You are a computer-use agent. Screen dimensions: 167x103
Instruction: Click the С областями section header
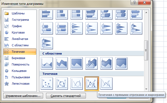click(92, 53)
